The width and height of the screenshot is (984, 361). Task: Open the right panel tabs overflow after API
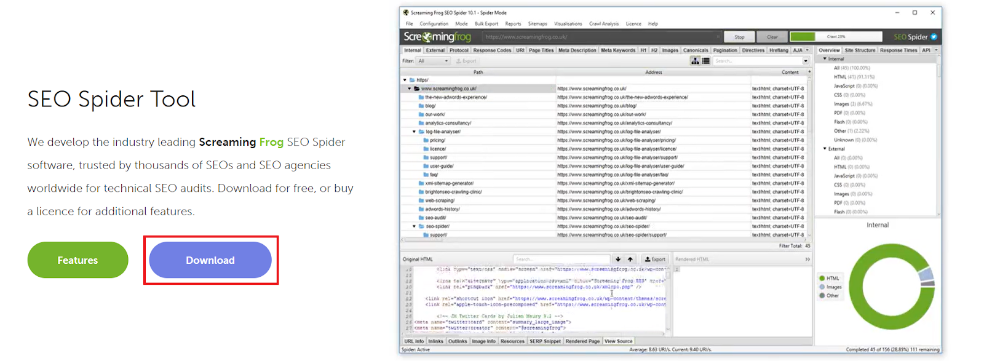(937, 50)
